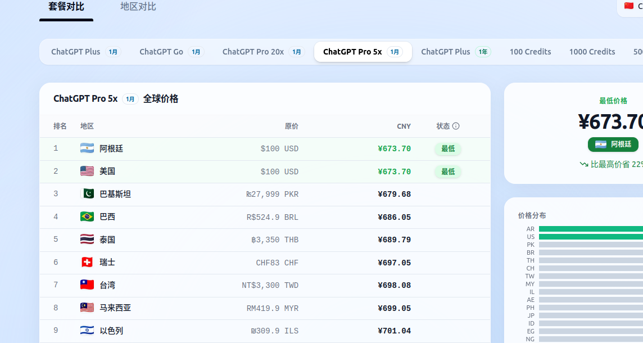Click the 最低 badge in the 美国 row
643x343 pixels.
(448, 171)
